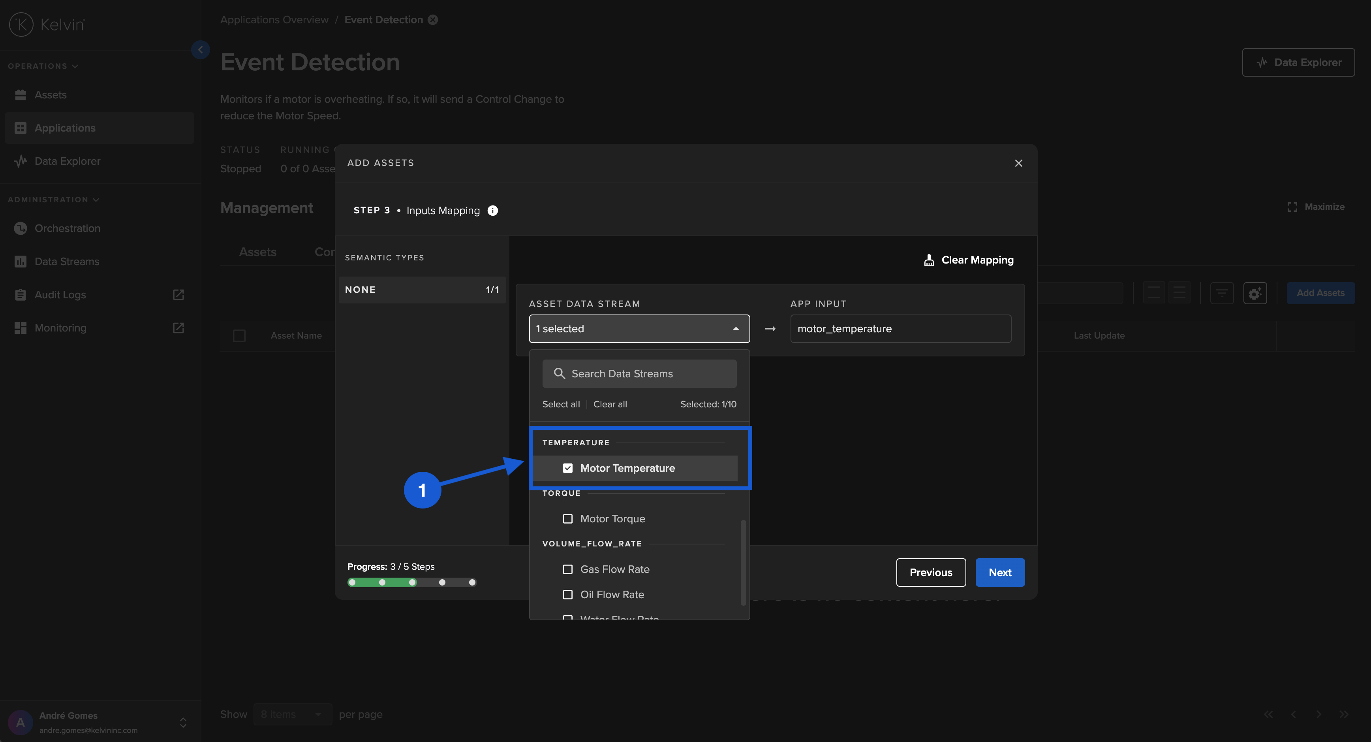Open Audit Logs in a new window
The height and width of the screenshot is (742, 1371).
(x=178, y=294)
